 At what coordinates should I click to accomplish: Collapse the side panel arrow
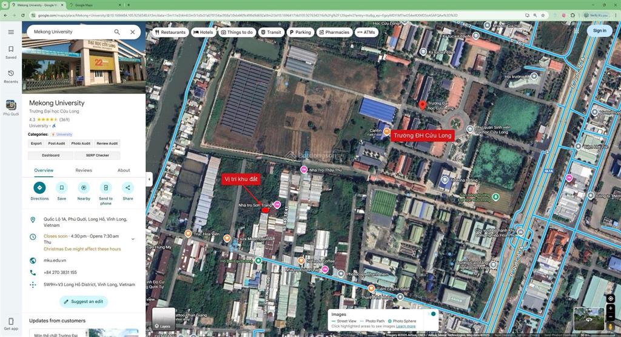149,179
